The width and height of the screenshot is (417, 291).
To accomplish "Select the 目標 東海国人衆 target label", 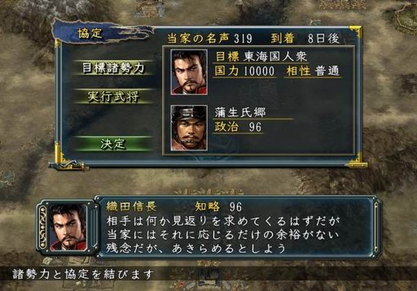I will (261, 57).
